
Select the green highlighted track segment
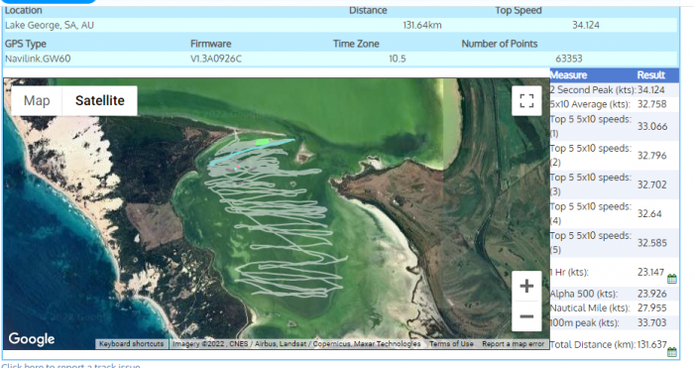point(263,142)
